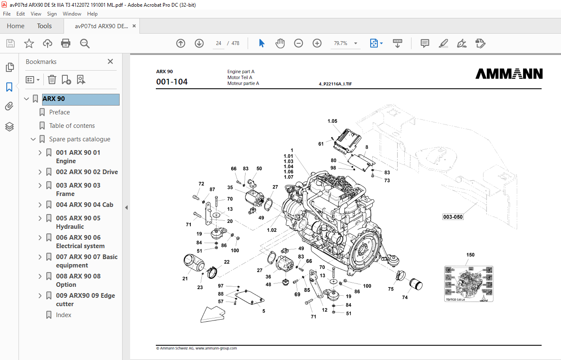Open the Sign menu
Screen dimensions: 561x360
pyautogui.click(x=52, y=14)
